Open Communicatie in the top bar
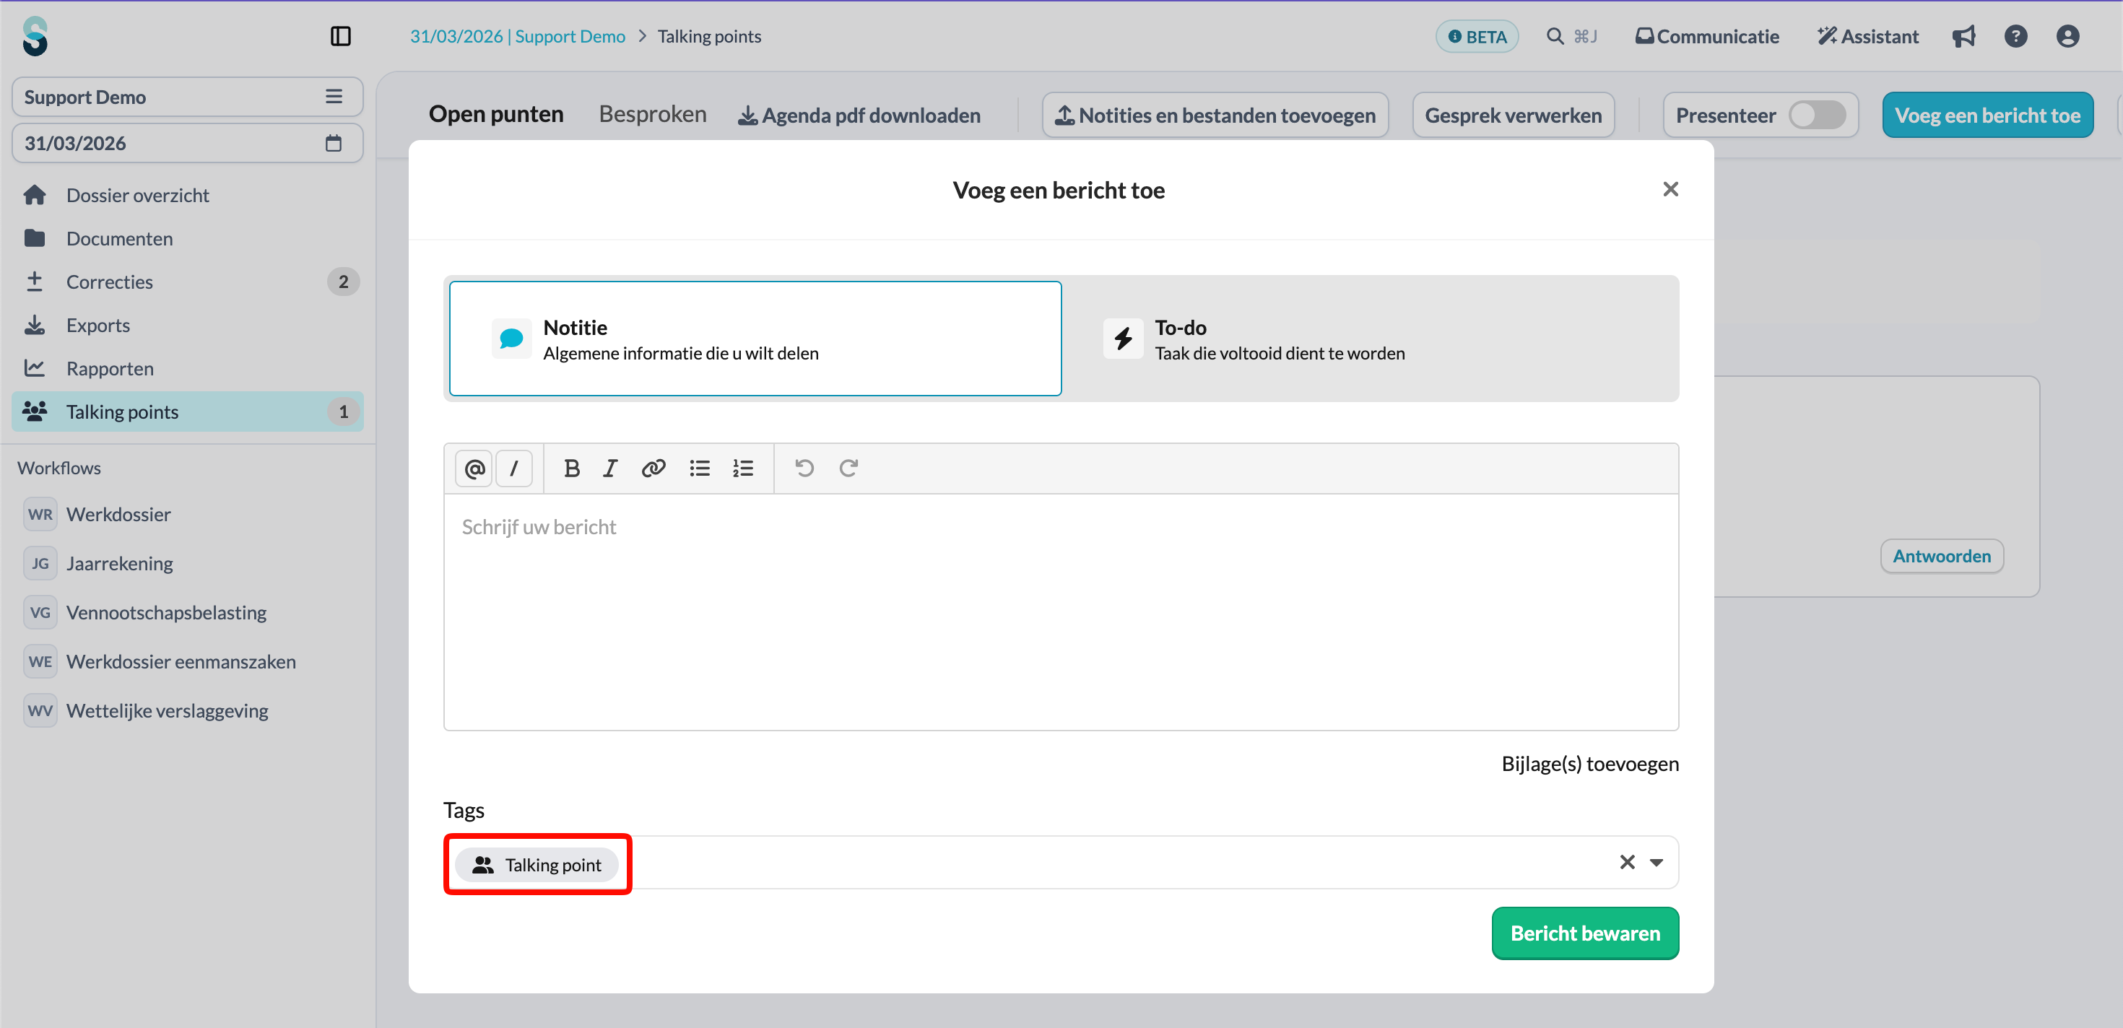 point(1707,36)
